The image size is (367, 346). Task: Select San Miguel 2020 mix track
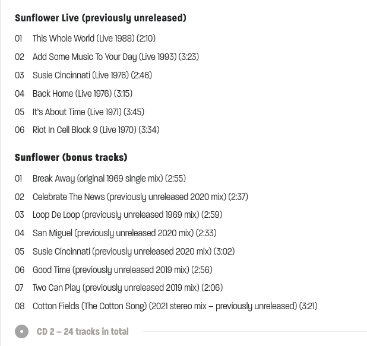(125, 233)
